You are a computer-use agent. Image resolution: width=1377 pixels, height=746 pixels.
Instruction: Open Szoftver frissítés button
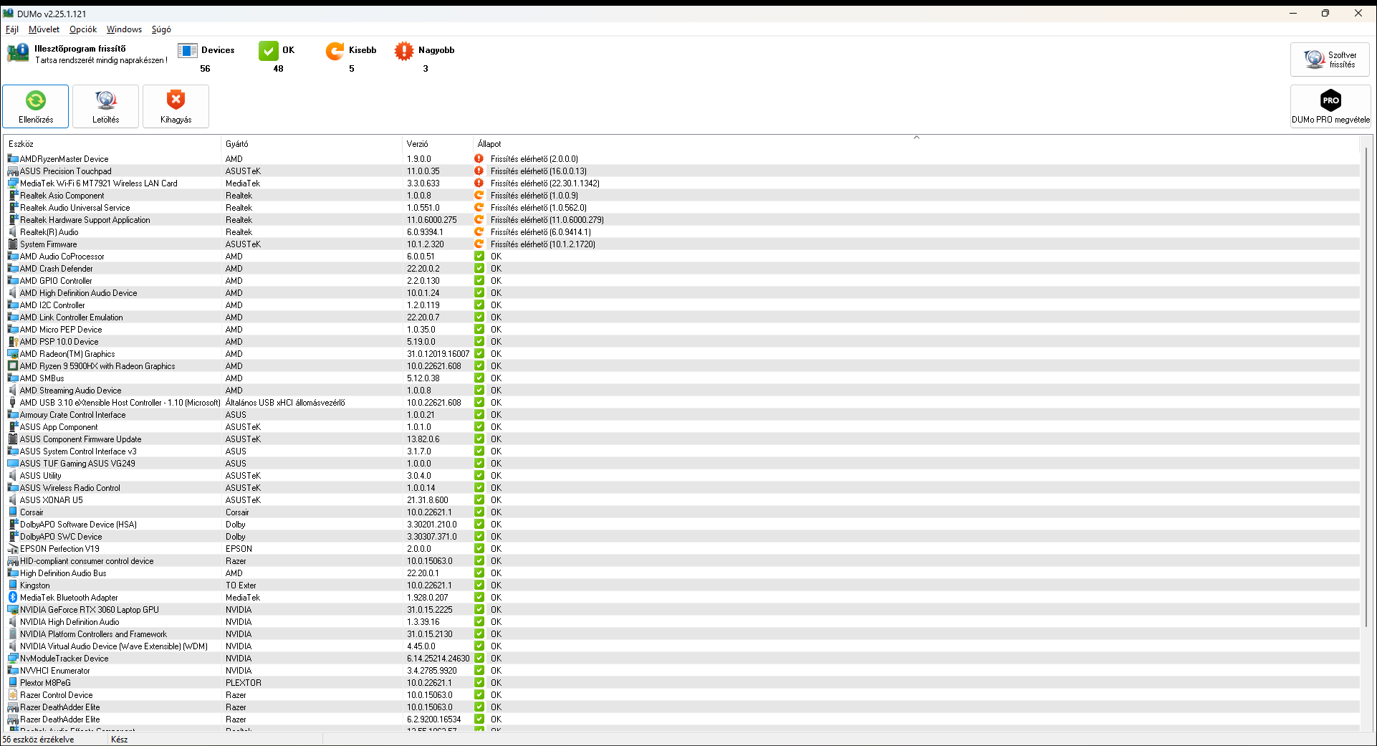[x=1330, y=59]
